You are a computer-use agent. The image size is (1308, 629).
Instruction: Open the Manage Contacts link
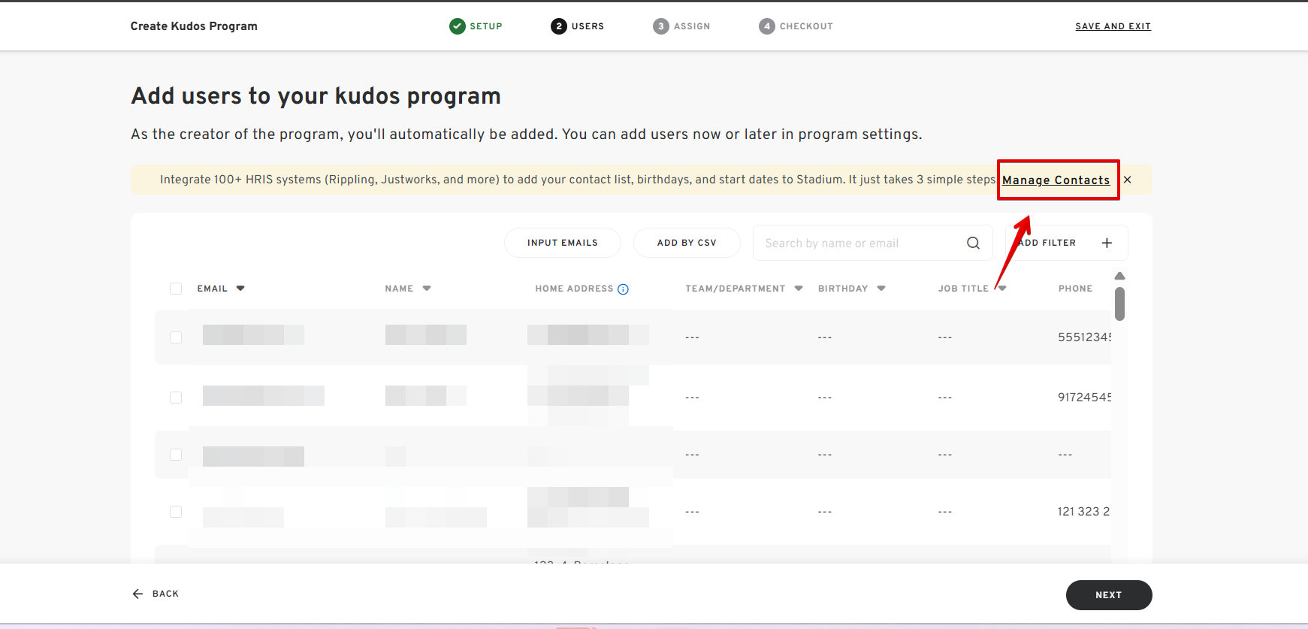[1056, 180]
